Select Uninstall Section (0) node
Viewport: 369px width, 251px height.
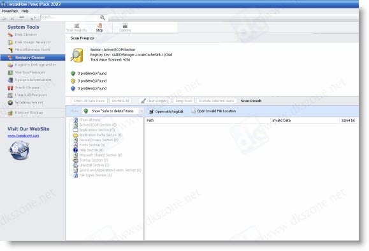(91, 165)
